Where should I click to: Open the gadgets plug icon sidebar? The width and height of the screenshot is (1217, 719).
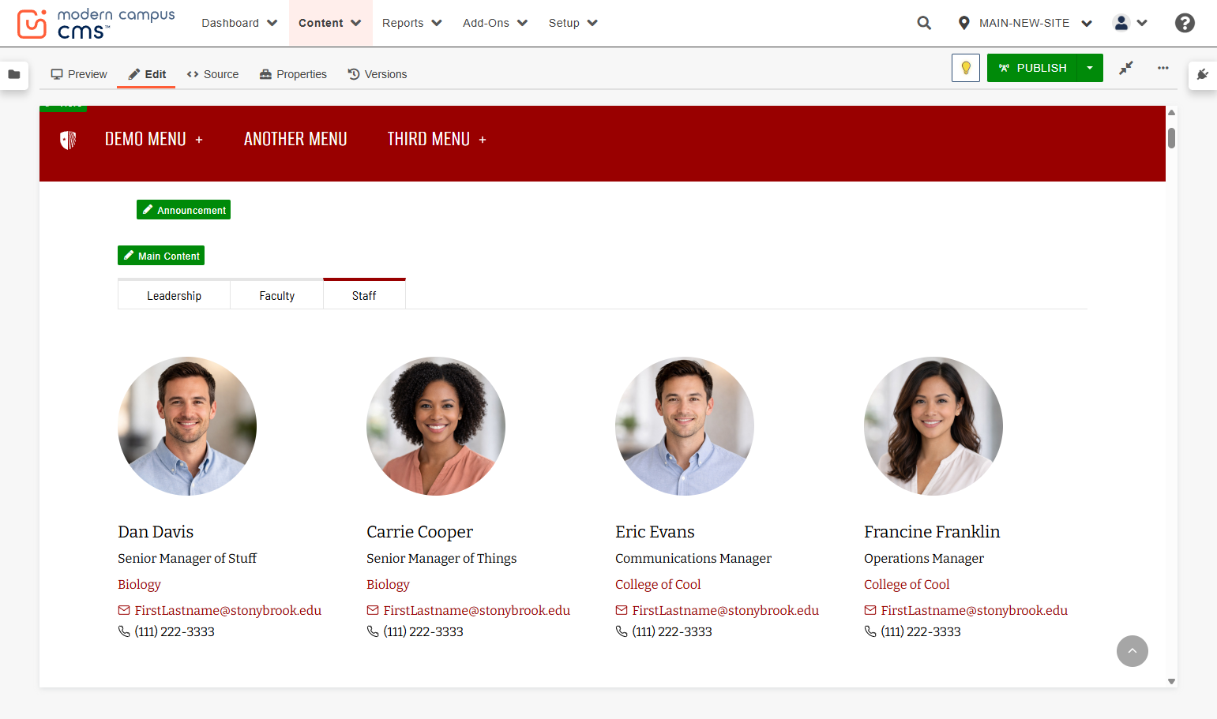(x=1203, y=74)
